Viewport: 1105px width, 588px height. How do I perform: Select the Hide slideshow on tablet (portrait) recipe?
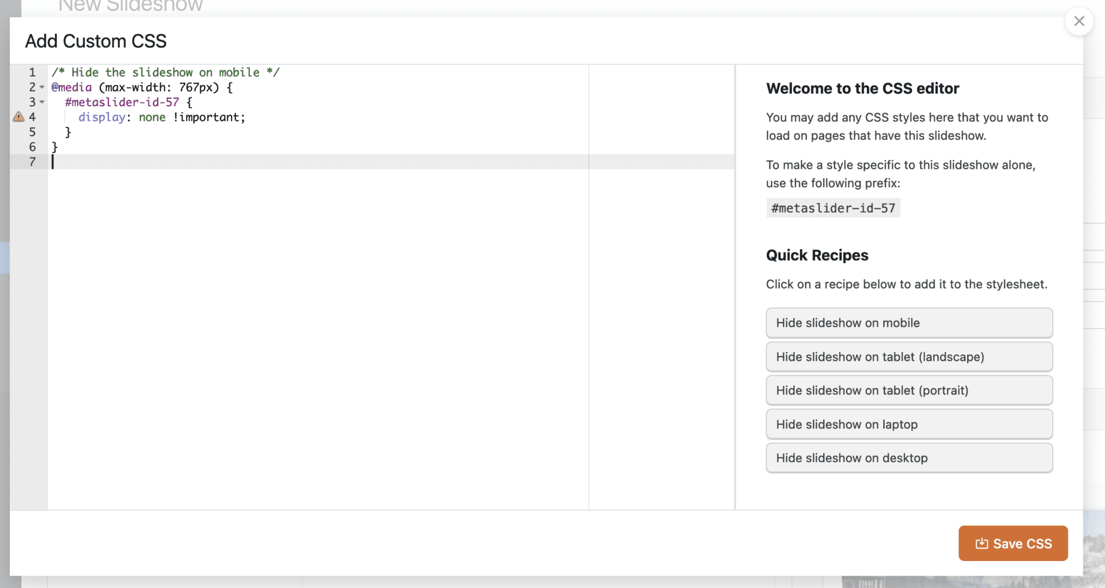(909, 390)
